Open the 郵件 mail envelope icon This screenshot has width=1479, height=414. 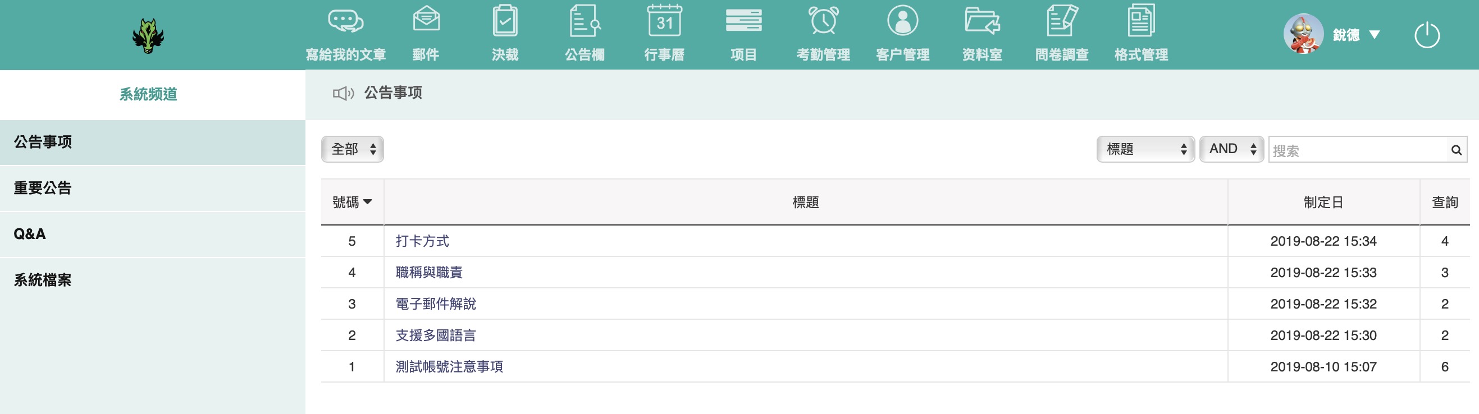pyautogui.click(x=426, y=21)
